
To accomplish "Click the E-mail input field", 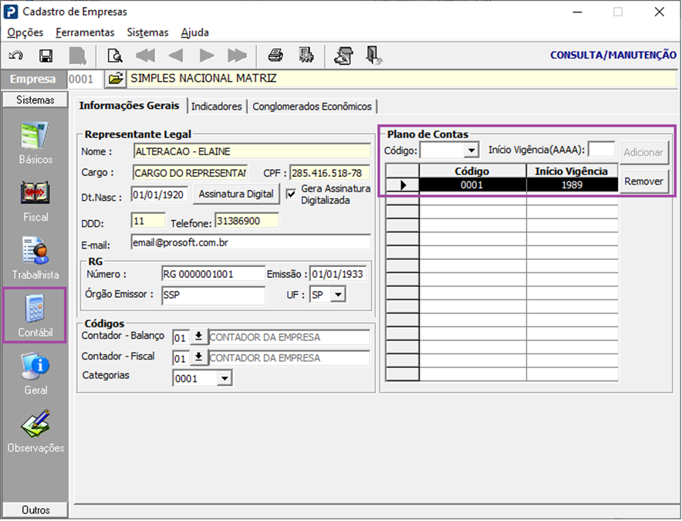I will [x=251, y=242].
